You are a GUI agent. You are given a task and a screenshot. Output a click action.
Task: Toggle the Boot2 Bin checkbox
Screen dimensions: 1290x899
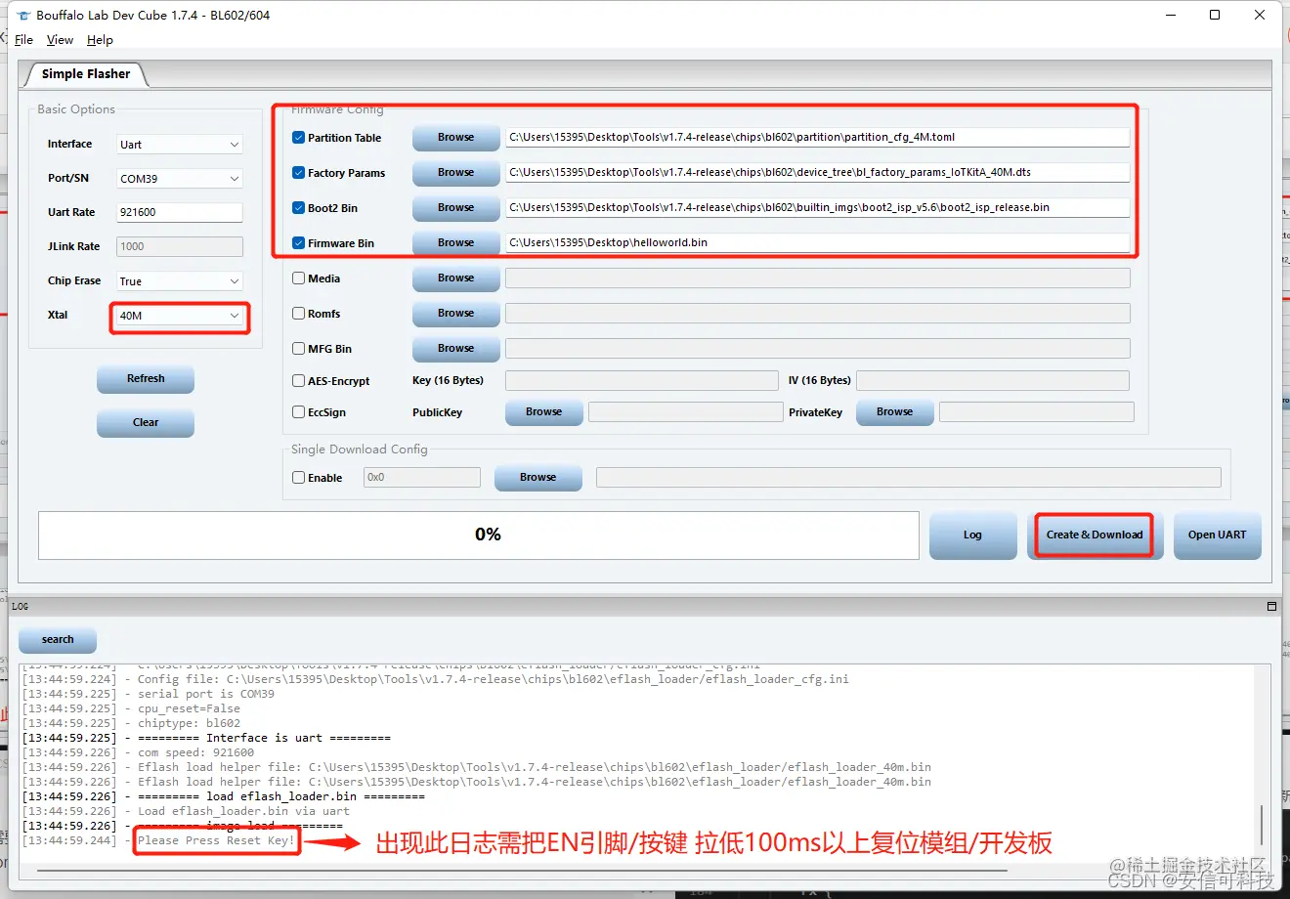coord(299,208)
